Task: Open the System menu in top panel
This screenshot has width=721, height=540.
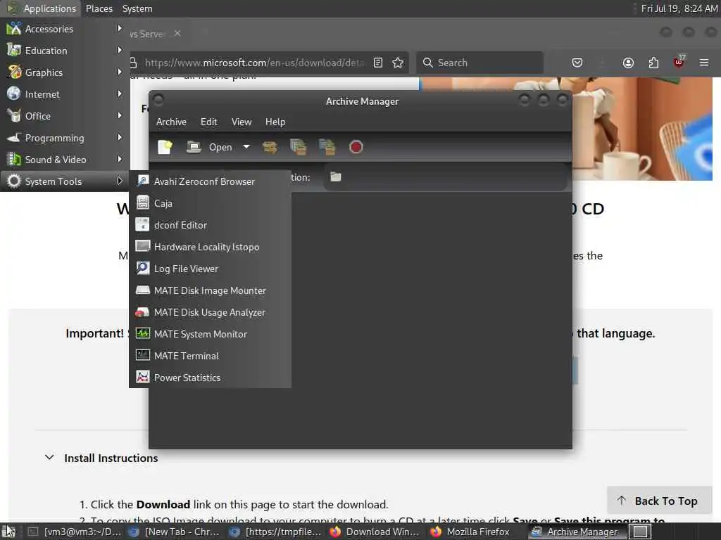Action: click(x=137, y=8)
